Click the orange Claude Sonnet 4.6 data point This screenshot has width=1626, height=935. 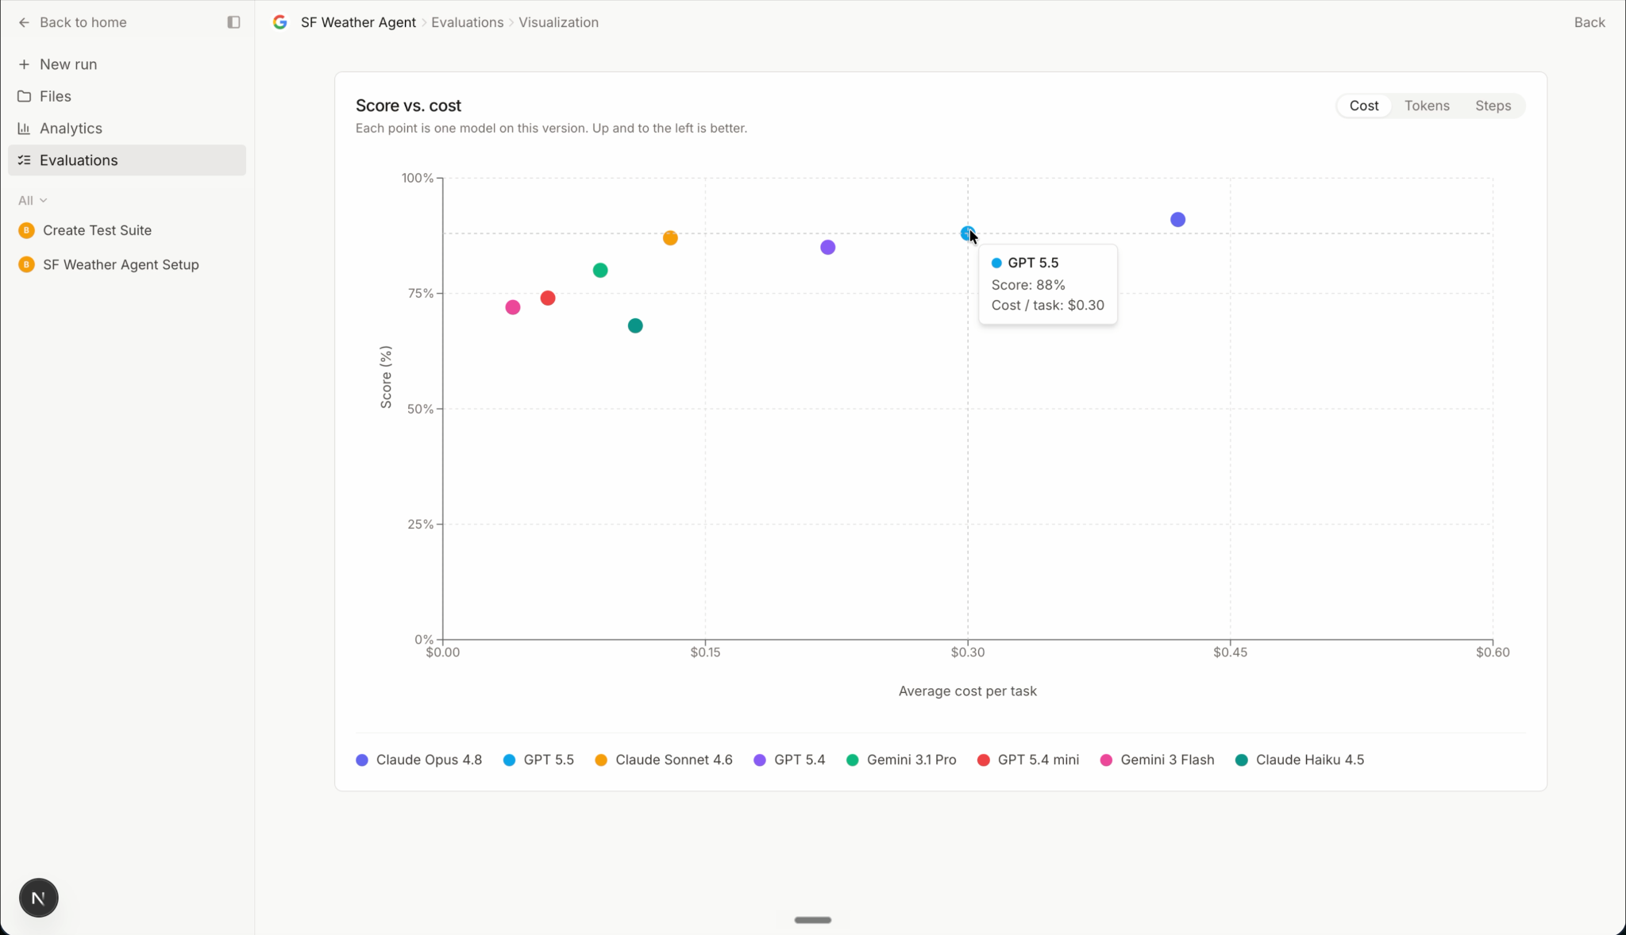[x=670, y=238]
